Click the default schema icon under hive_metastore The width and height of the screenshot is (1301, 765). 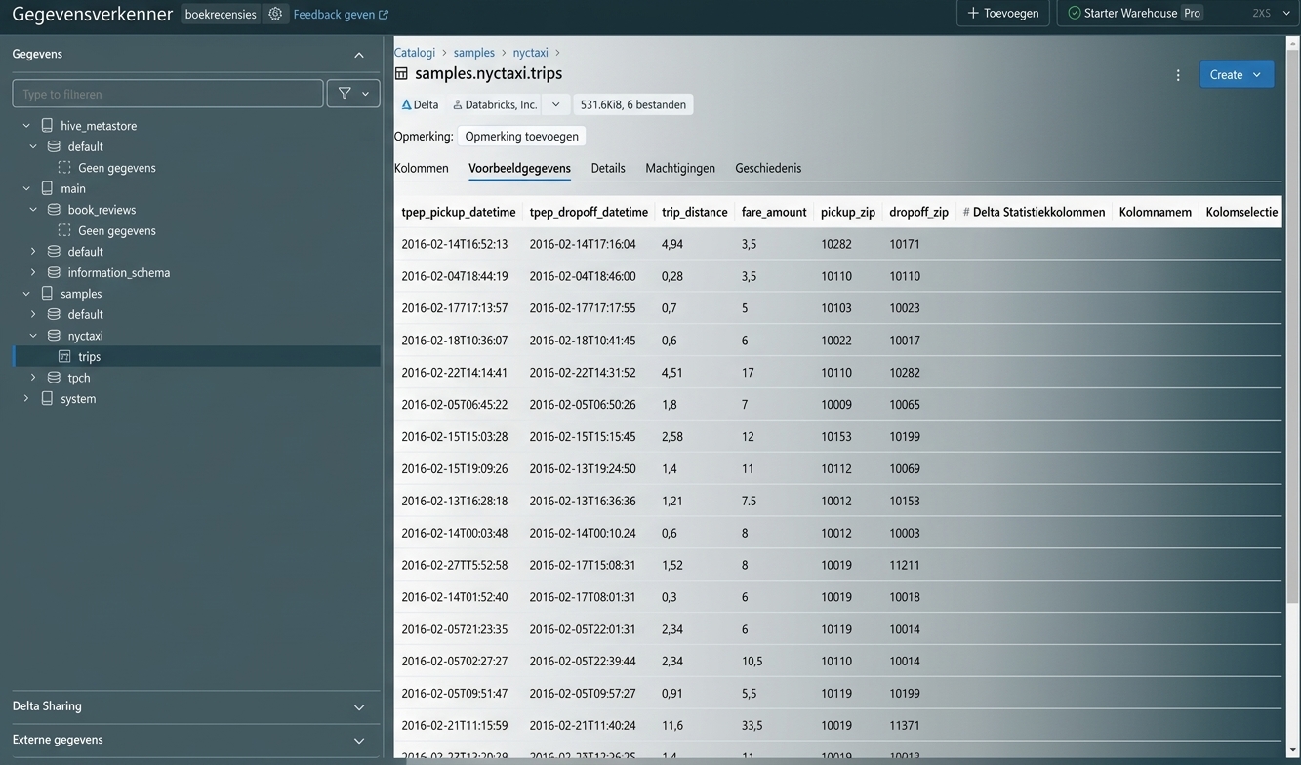[55, 146]
